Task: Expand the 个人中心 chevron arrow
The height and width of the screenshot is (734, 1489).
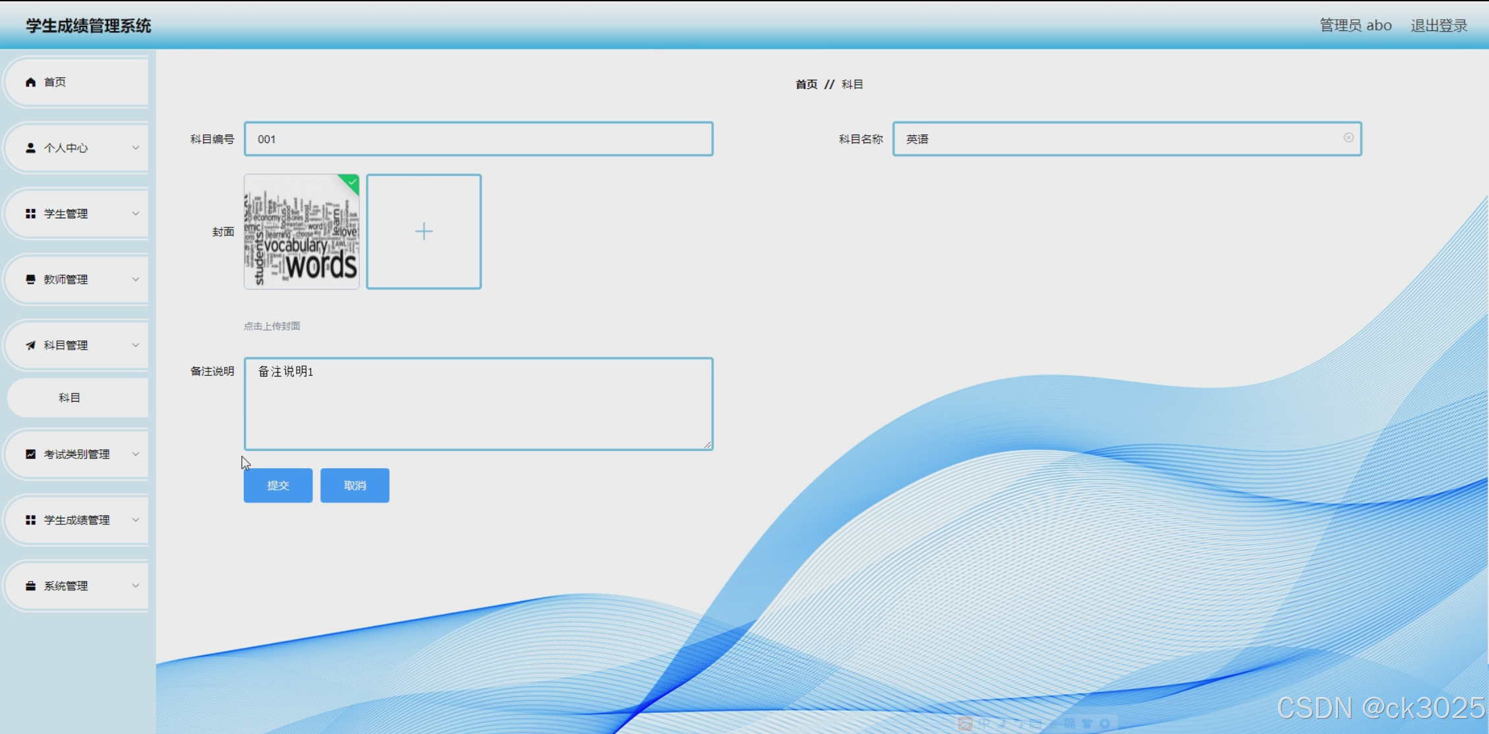Action: coord(135,148)
